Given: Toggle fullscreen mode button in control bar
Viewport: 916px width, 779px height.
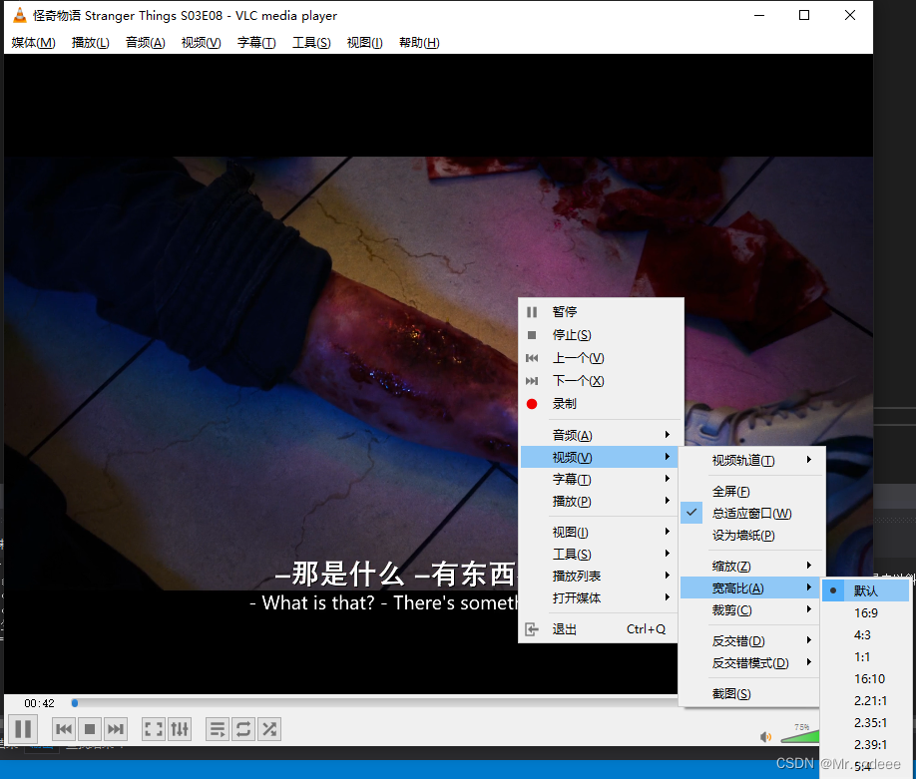Looking at the screenshot, I should 154,729.
